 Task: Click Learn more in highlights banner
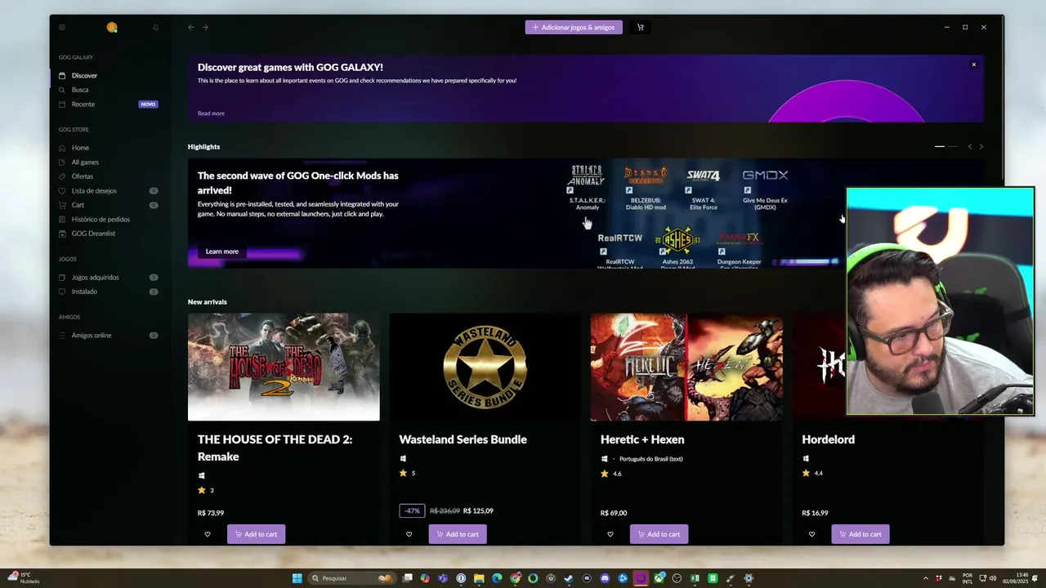click(222, 252)
